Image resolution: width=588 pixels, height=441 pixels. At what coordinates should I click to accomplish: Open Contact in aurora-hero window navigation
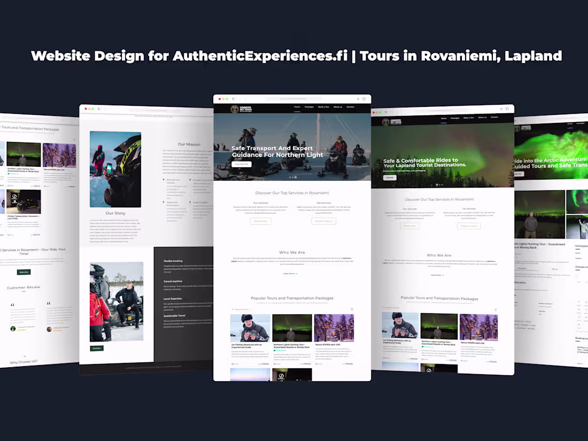click(x=494, y=117)
